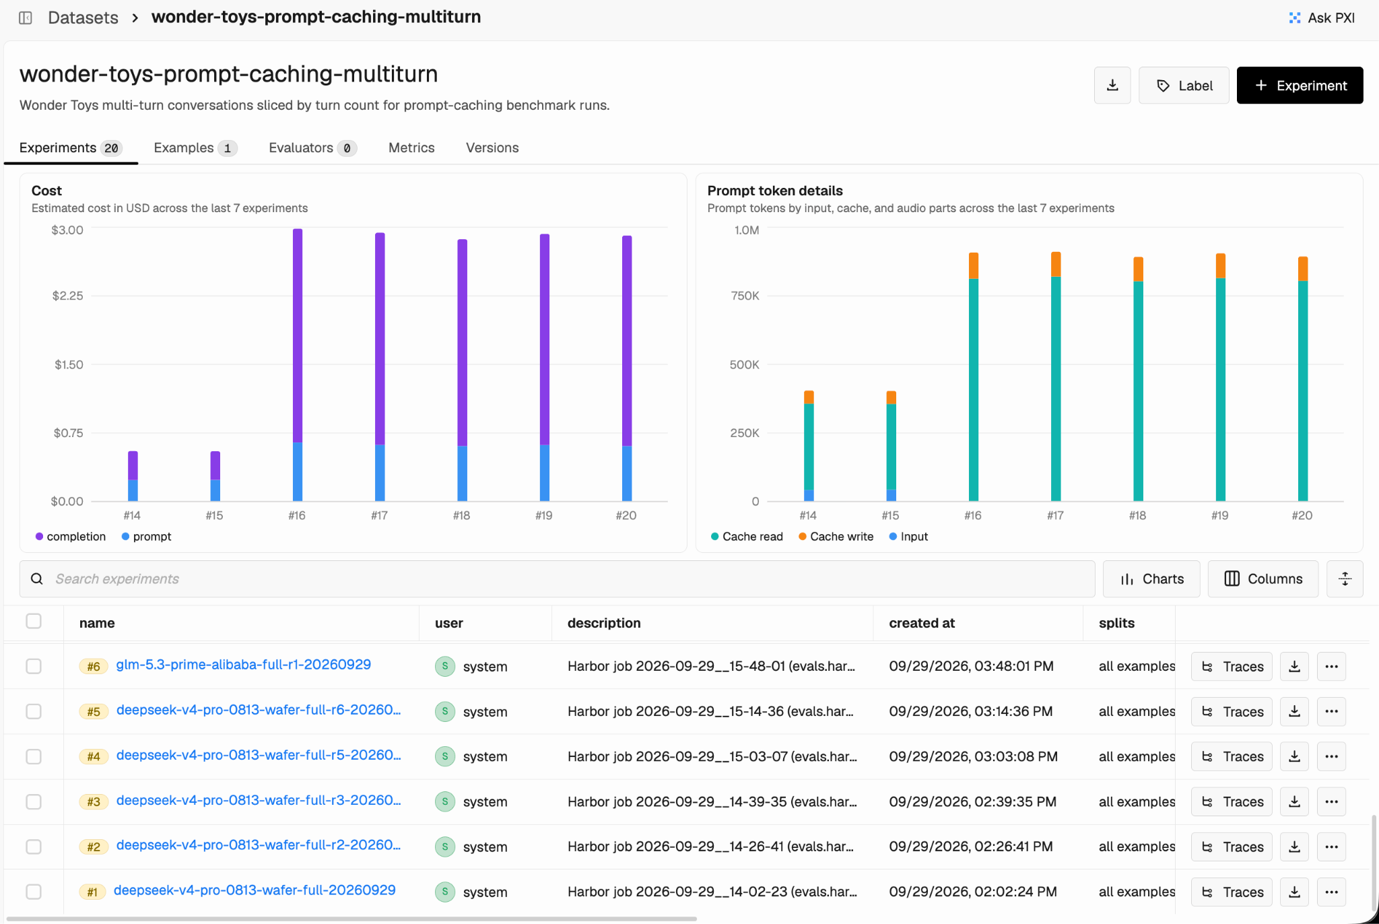
Task: Open more options for experiment #6
Action: pyautogui.click(x=1331, y=666)
